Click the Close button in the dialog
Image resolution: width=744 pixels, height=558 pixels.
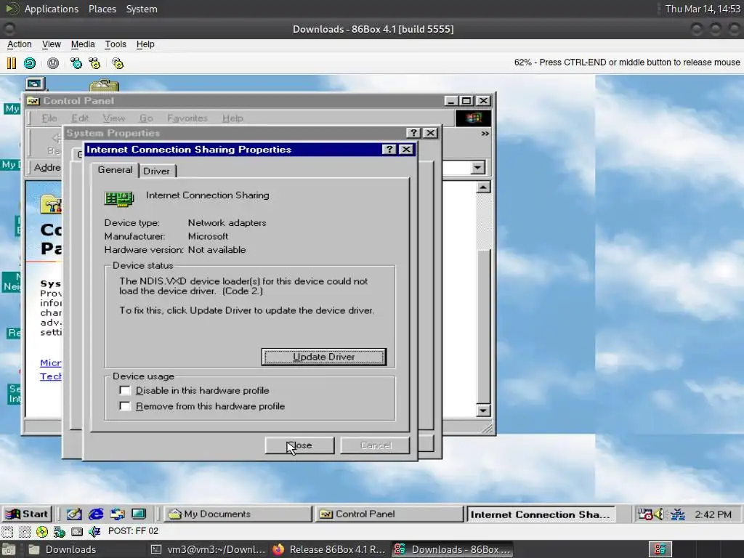(x=299, y=445)
